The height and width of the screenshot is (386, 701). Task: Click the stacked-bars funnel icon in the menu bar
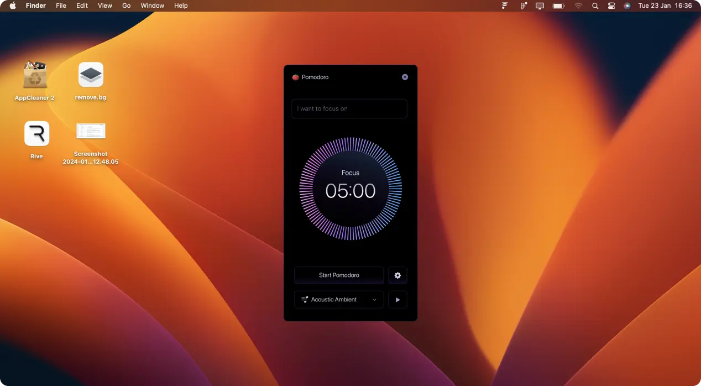(505, 6)
